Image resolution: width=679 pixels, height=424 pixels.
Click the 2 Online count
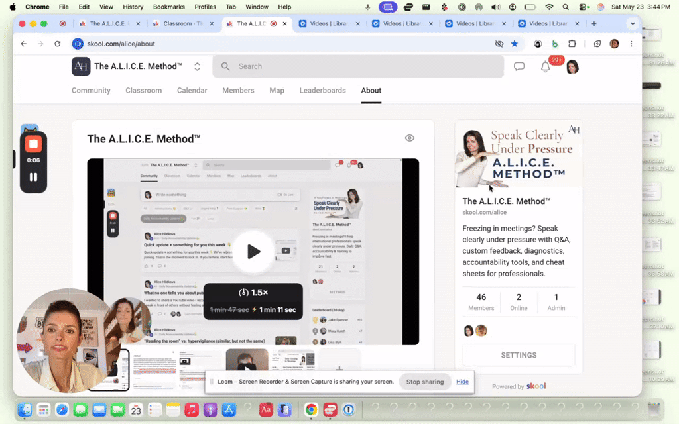click(x=519, y=302)
